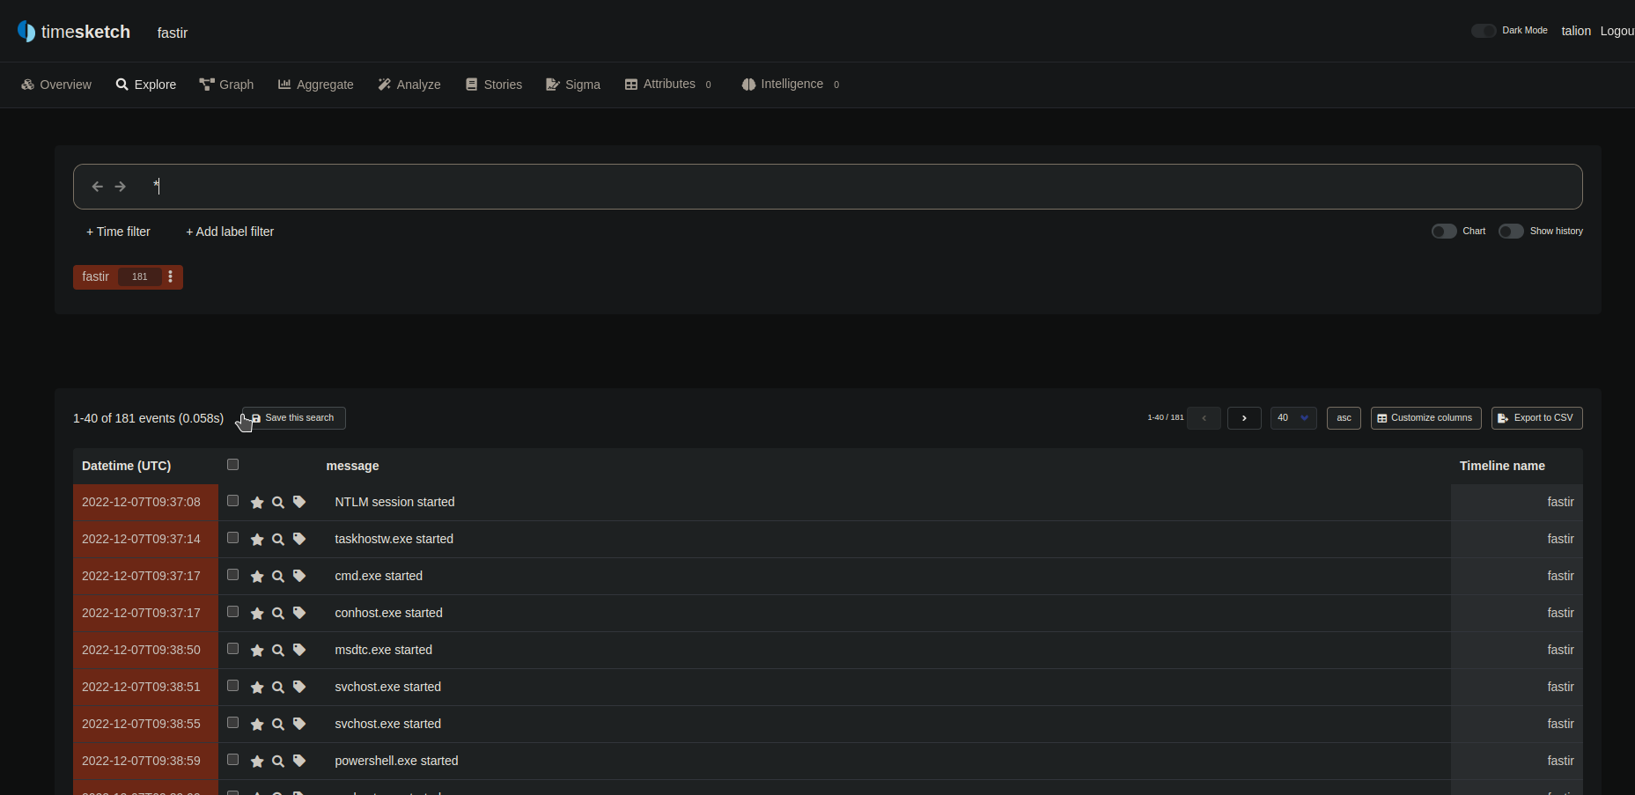Screen dimensions: 1635x795
Task: Check the select-all header checkbox
Action: 233,465
